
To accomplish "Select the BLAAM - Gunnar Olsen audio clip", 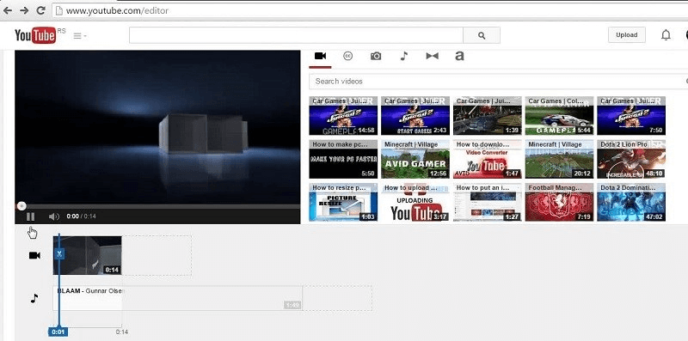I will click(178, 298).
